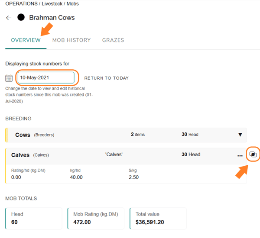Screen dimensions: 260x238
Task: Click the Calves $/kg value 2.50
Action: pos(134,177)
